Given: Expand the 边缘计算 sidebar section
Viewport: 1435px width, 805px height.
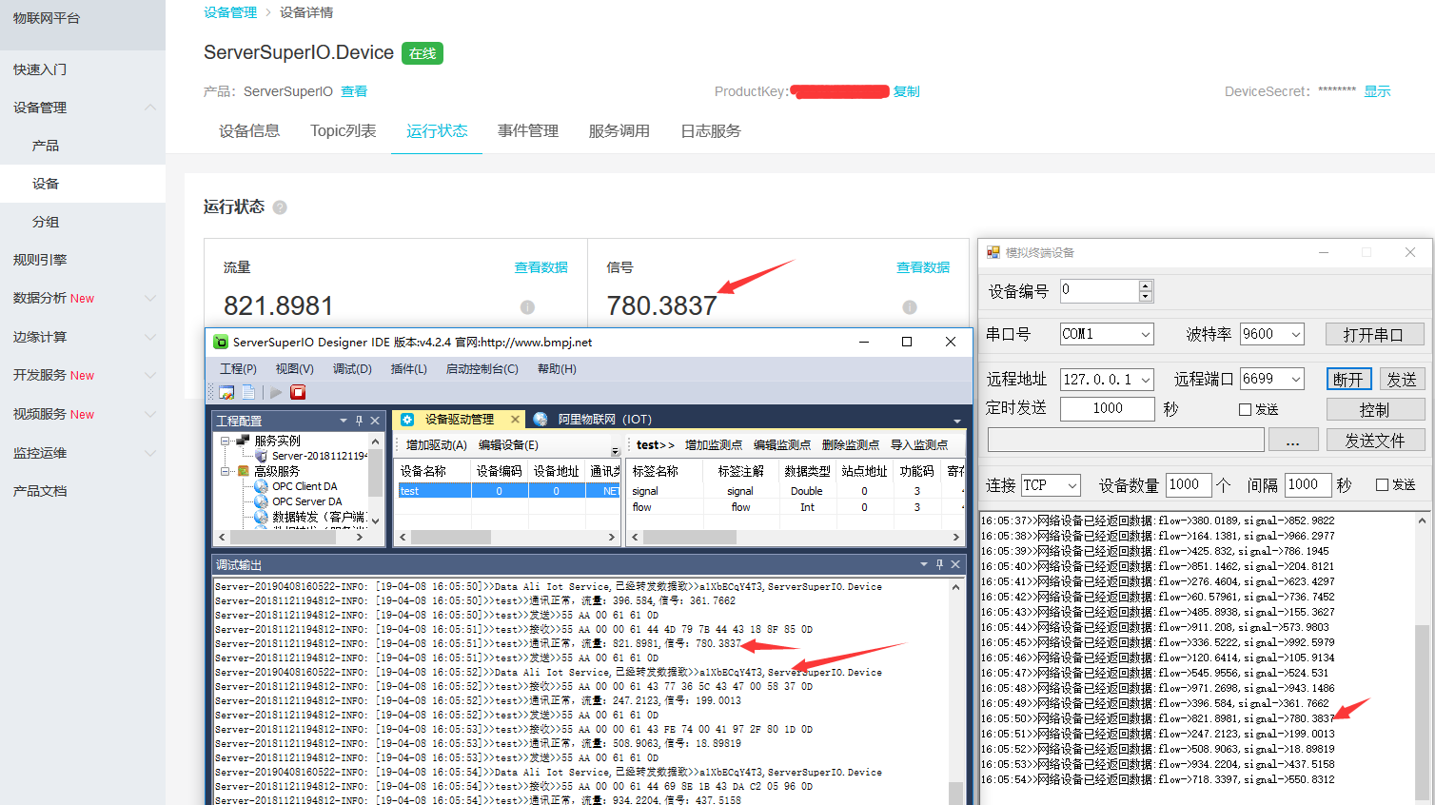Looking at the screenshot, I should pyautogui.click(x=150, y=337).
